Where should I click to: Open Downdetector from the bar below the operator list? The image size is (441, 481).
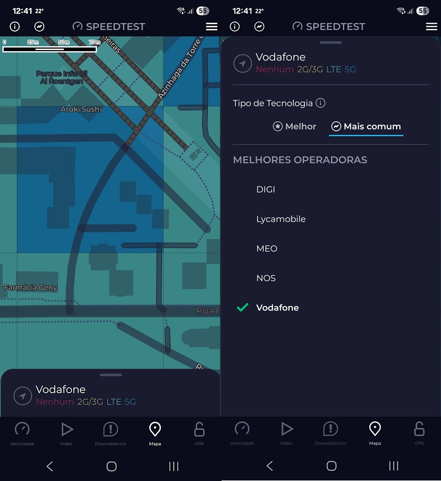(x=330, y=433)
